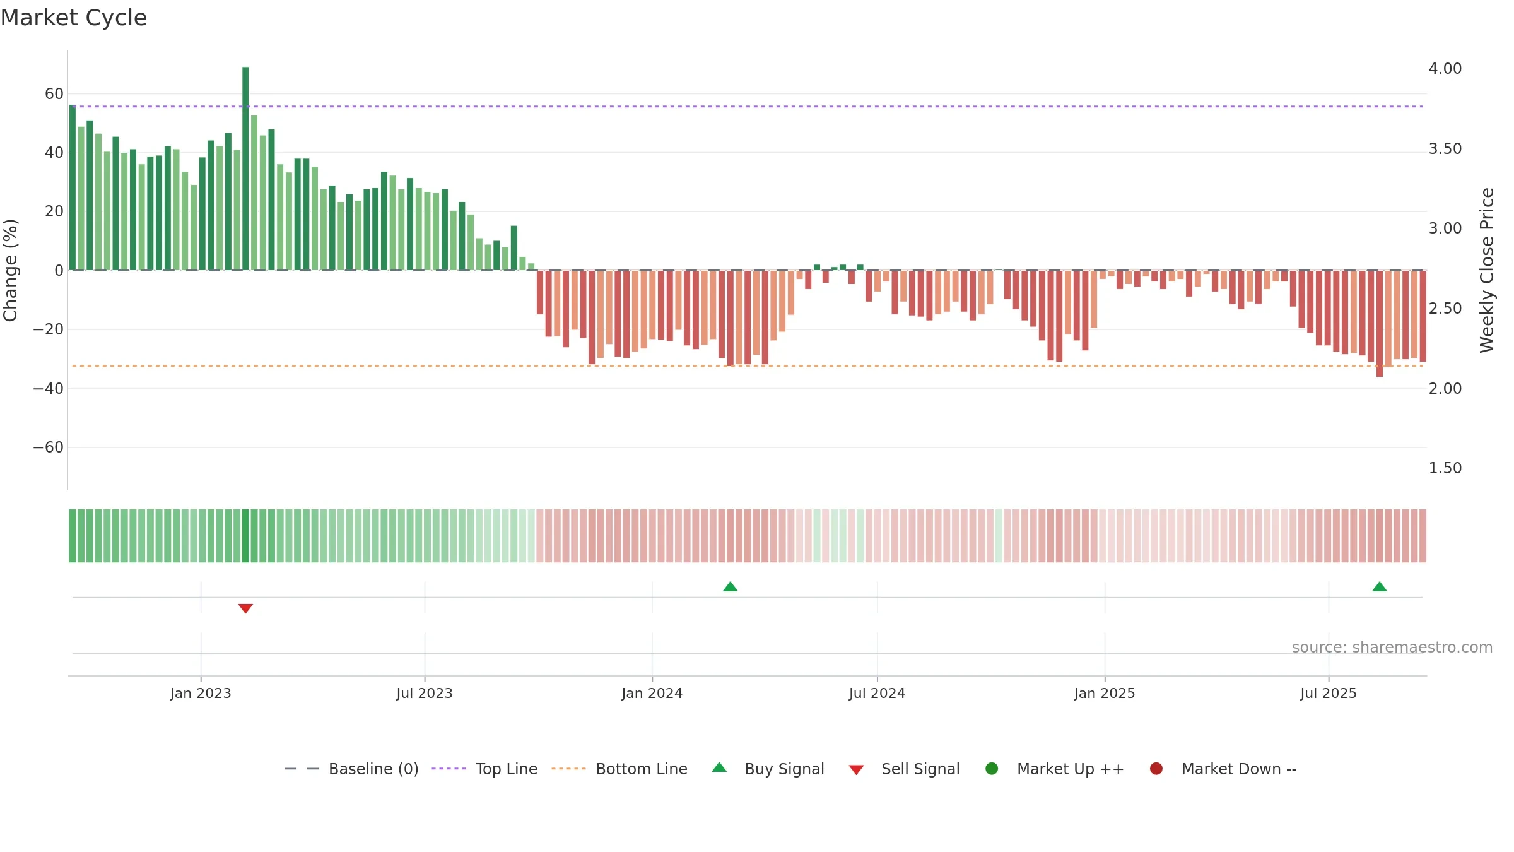
Task: Click the red sell signal triangle marker
Action: coord(245,608)
